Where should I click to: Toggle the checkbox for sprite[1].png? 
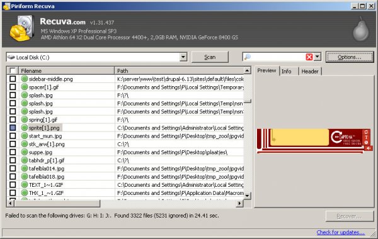pos(13,128)
